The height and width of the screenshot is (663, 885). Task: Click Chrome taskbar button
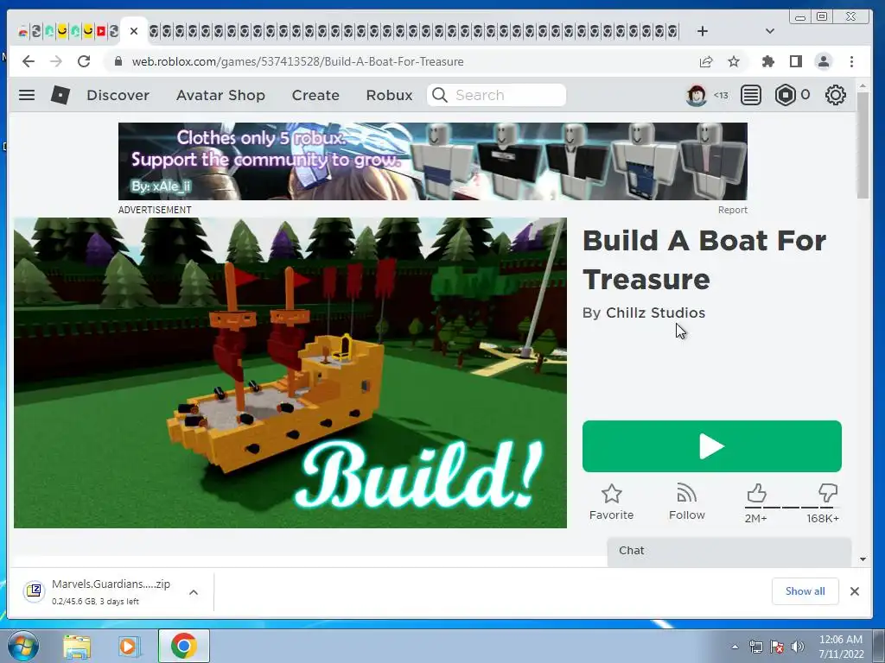coord(183,646)
